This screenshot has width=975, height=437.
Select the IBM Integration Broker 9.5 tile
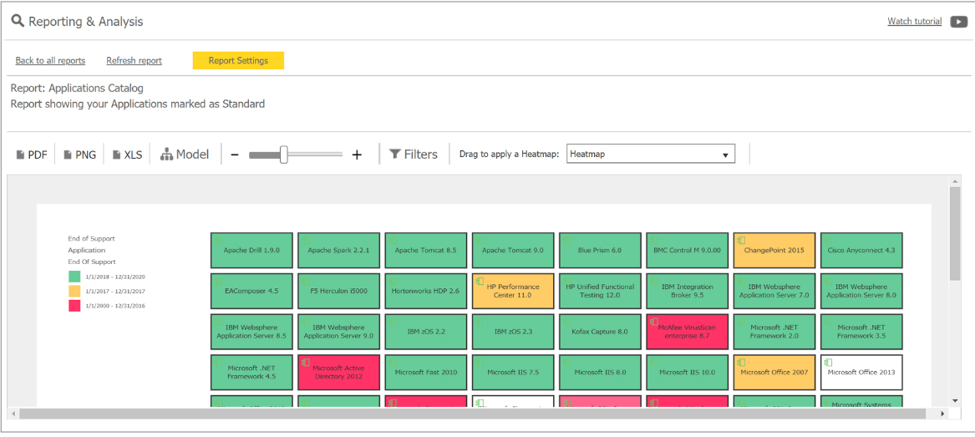(687, 290)
